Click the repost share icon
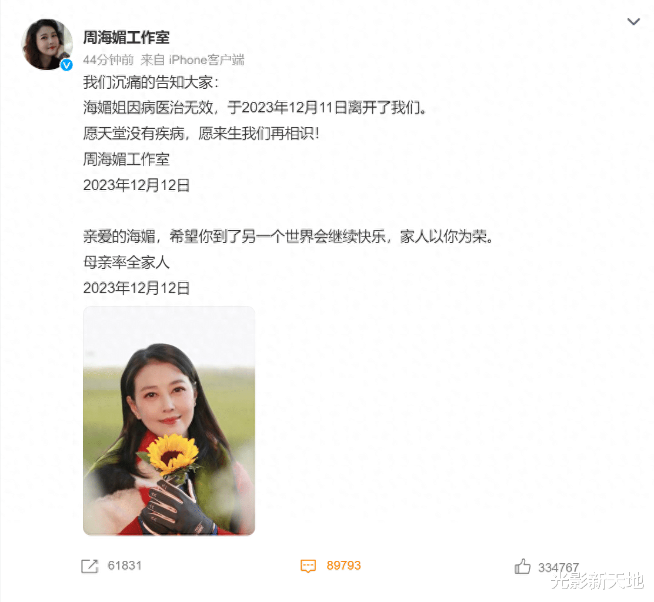 click(x=89, y=566)
